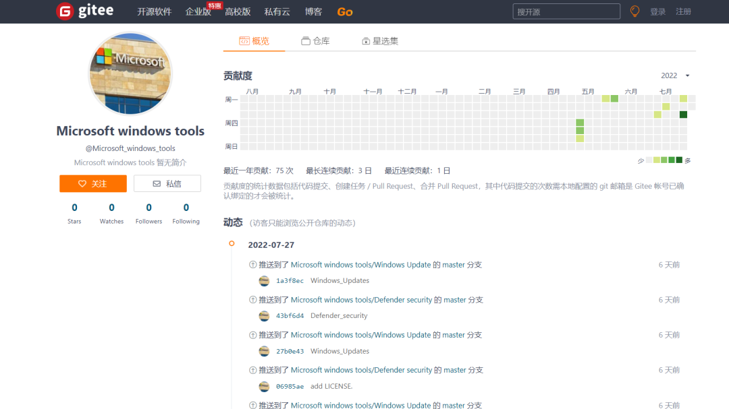Screen dimensions: 729x409
Task: Click the add LICENSE. commit message
Action: coord(331,386)
